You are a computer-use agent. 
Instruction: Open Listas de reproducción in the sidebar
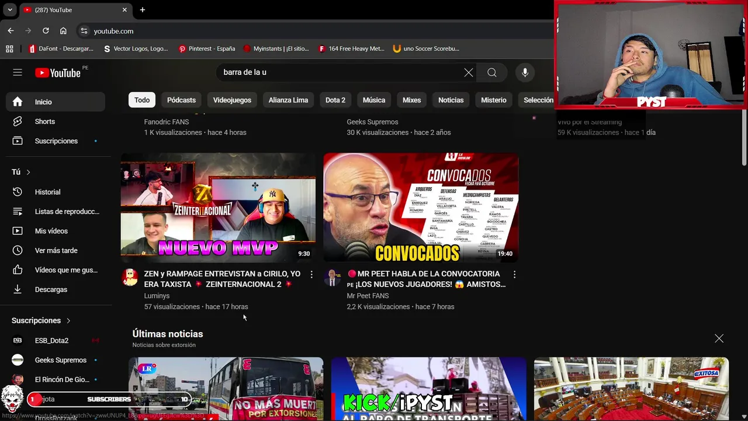[x=56, y=212]
